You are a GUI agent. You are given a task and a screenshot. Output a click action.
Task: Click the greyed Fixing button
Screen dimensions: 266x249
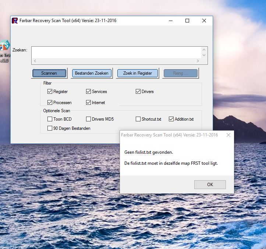point(181,73)
